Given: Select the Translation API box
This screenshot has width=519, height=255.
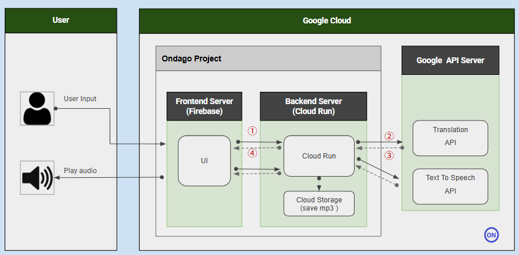Looking at the screenshot, I should point(450,138).
